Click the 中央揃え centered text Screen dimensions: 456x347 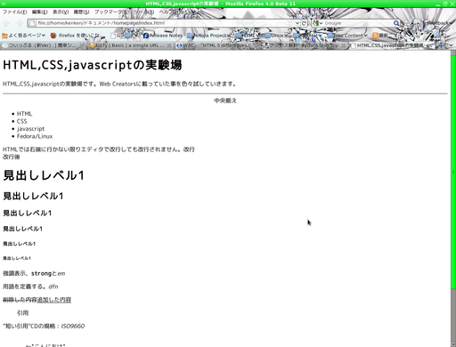[x=225, y=101]
